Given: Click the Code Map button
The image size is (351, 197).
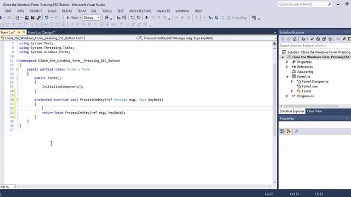Looking at the screenshot, I should [236, 18].
